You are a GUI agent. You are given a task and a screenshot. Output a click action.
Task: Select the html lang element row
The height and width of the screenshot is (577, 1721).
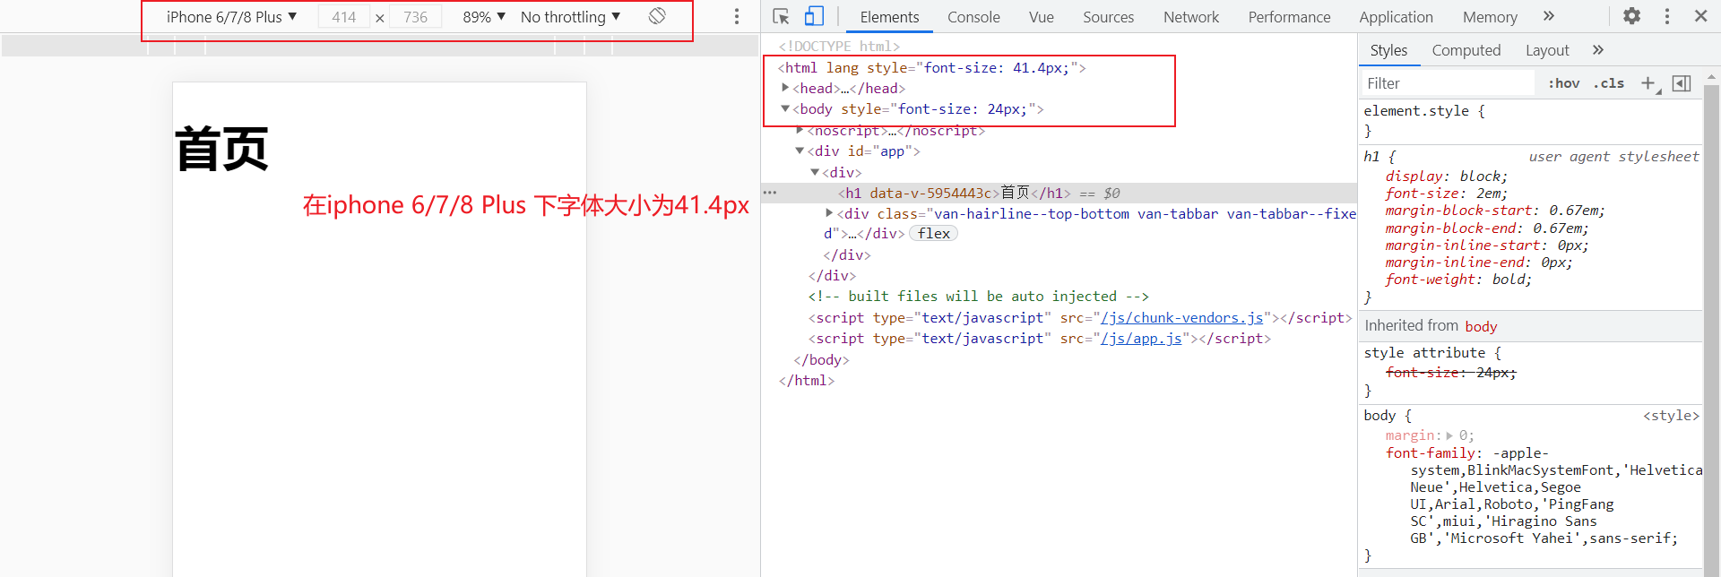pyautogui.click(x=932, y=68)
